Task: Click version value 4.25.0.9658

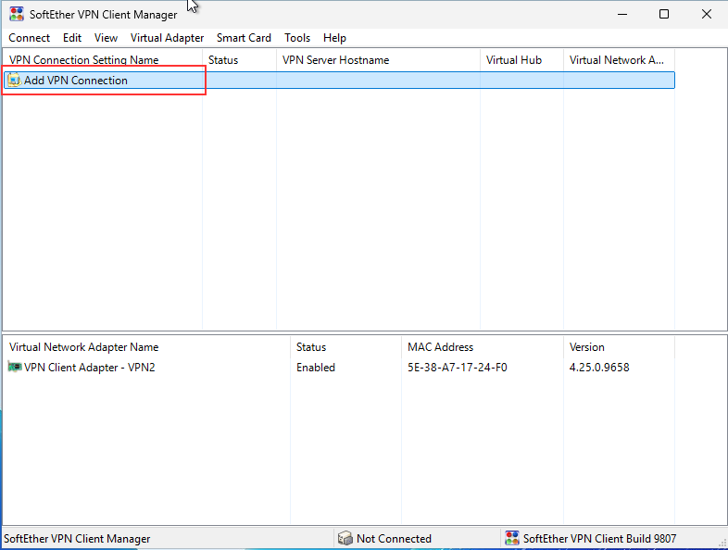Action: coord(599,368)
